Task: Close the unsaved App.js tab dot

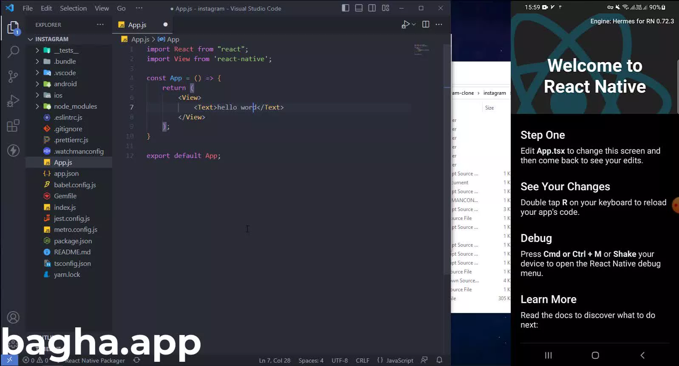Action: click(x=165, y=25)
